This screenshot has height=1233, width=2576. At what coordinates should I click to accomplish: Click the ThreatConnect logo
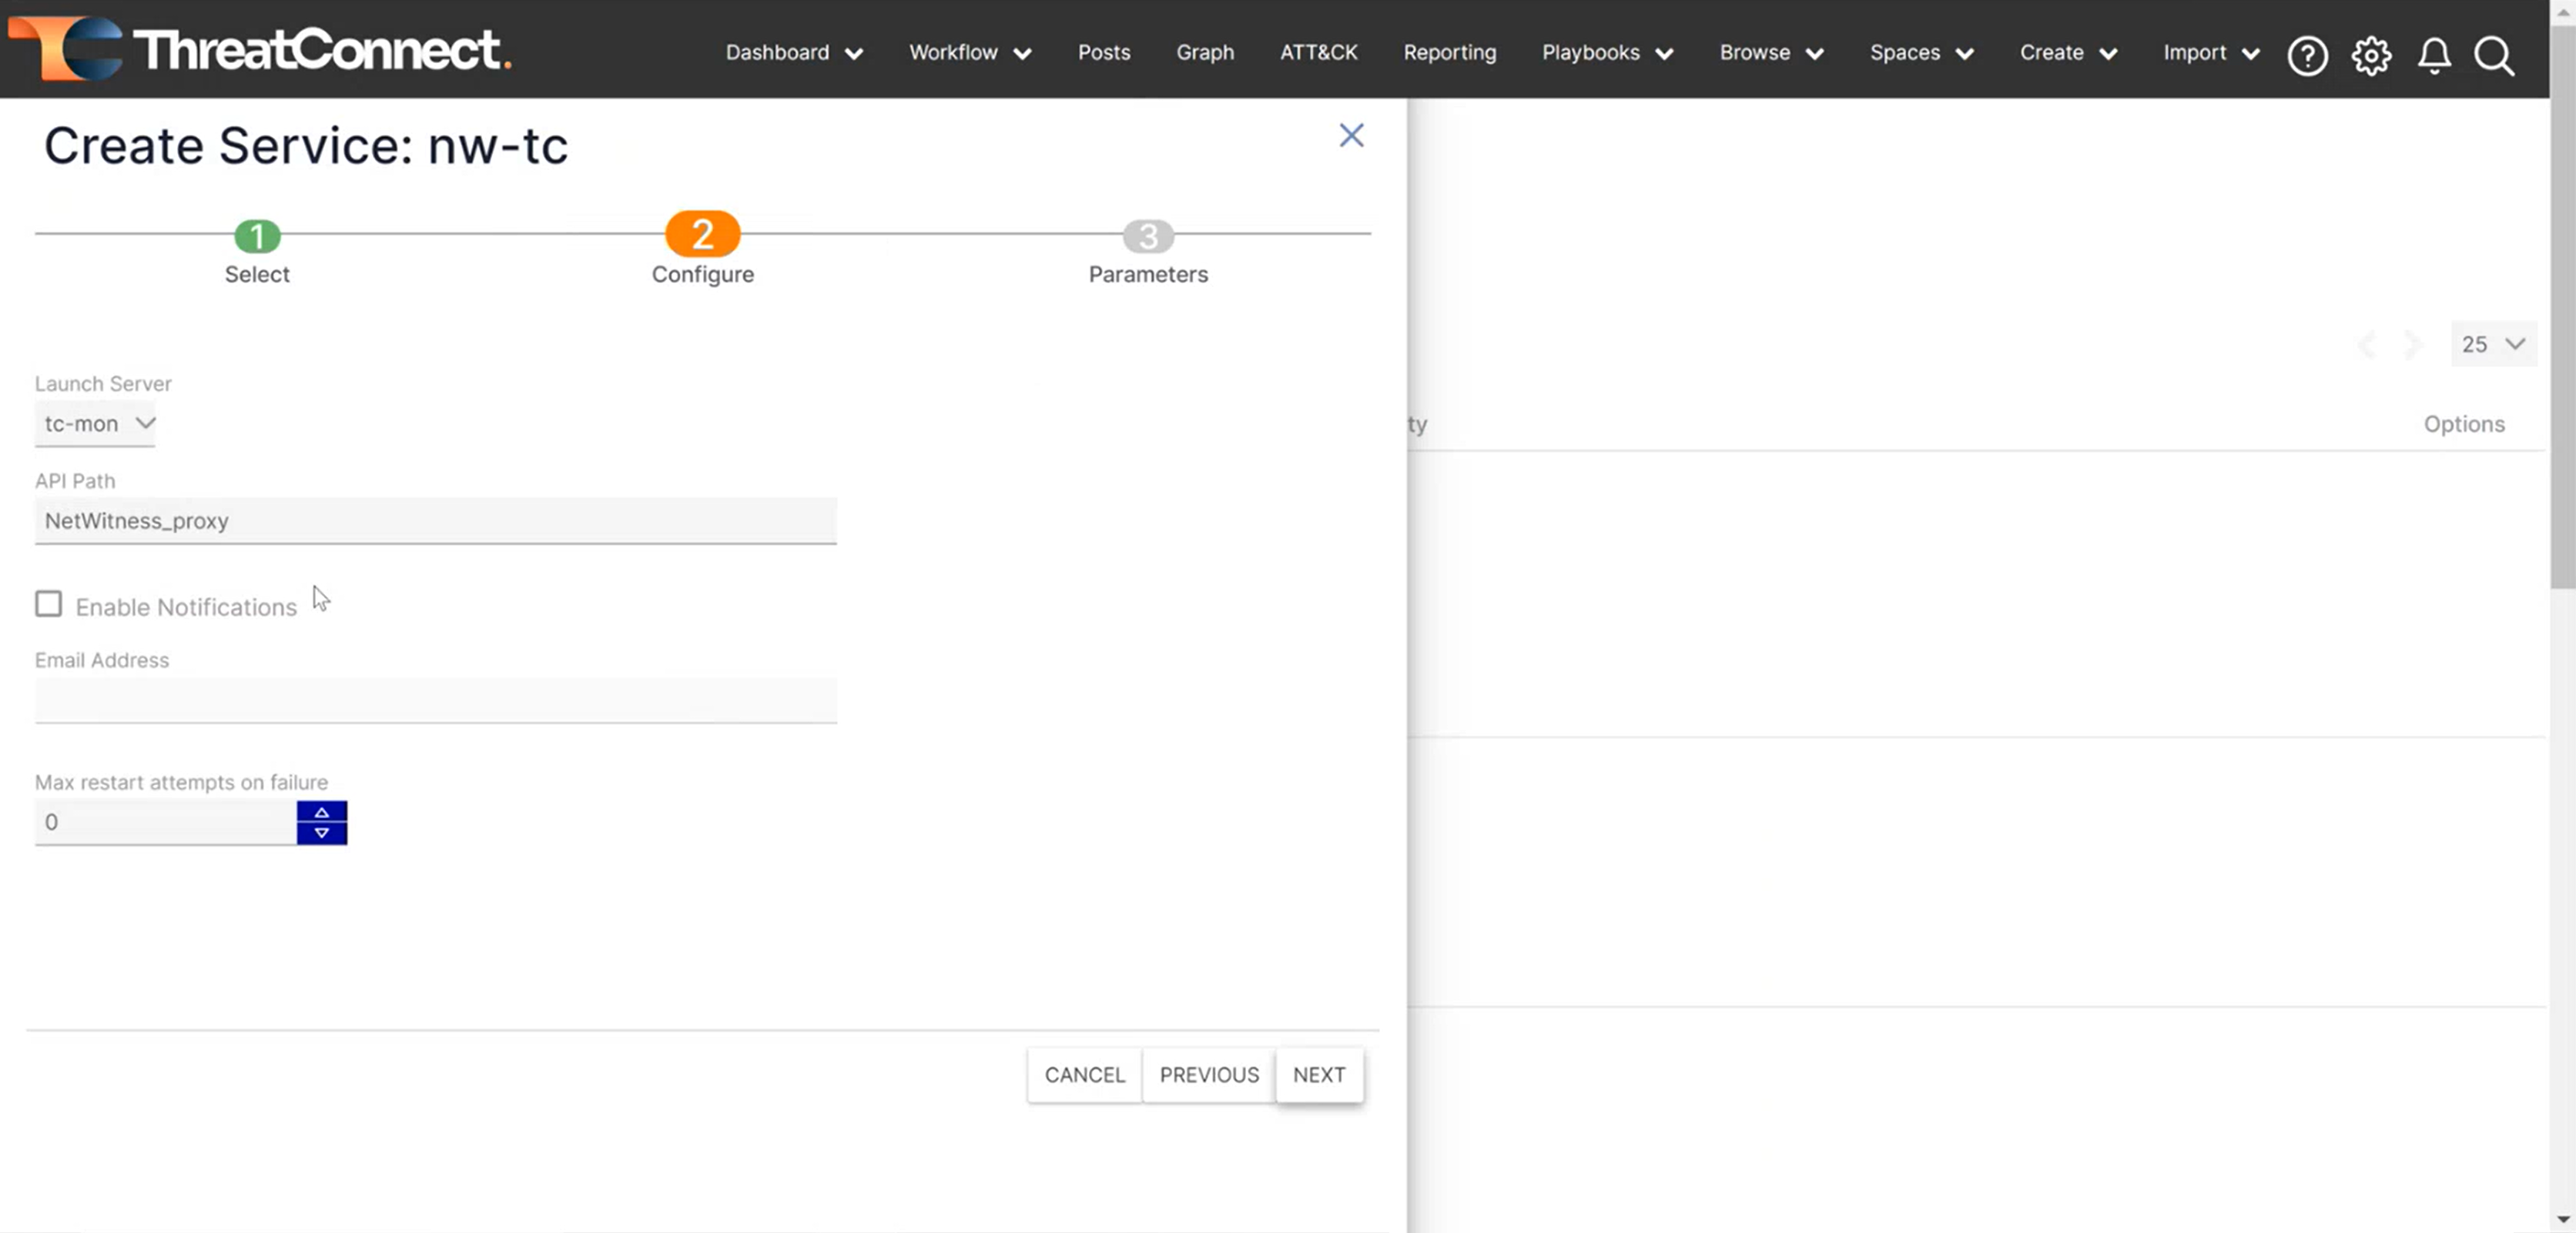pyautogui.click(x=262, y=50)
